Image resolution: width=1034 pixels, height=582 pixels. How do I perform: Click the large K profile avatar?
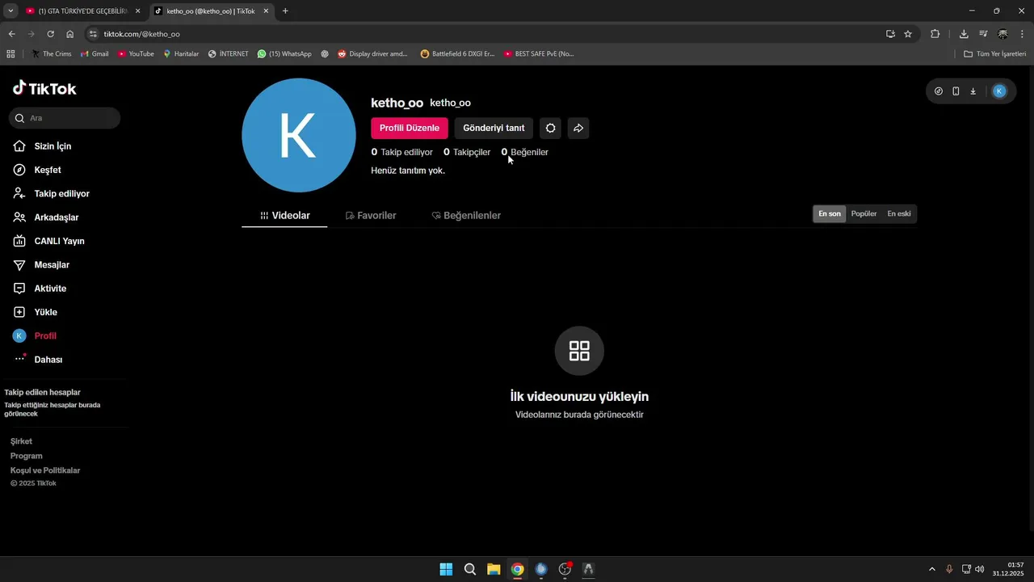[x=299, y=135]
